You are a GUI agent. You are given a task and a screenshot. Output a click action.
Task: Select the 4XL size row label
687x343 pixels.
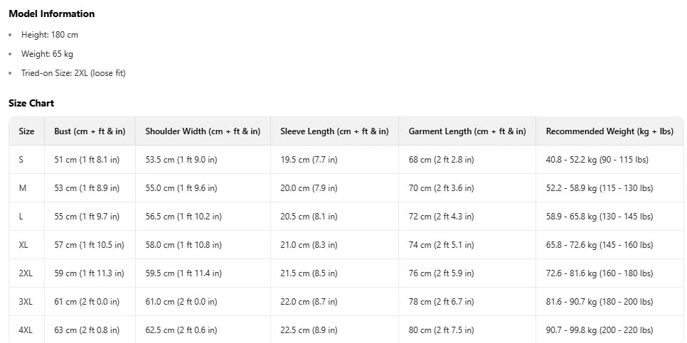click(x=26, y=330)
